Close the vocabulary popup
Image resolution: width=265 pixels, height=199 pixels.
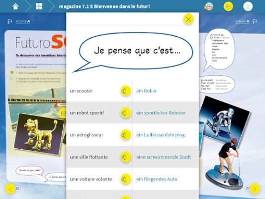(x=188, y=19)
